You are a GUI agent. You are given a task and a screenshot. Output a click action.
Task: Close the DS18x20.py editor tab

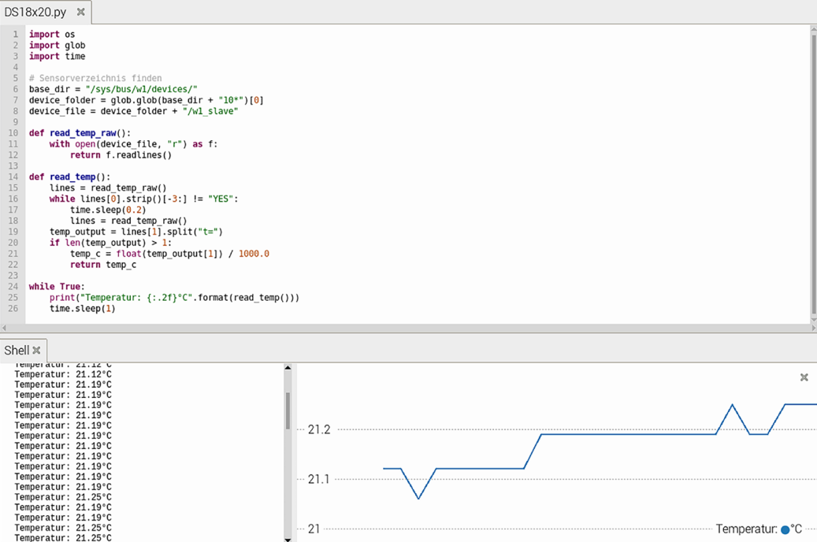pos(80,13)
